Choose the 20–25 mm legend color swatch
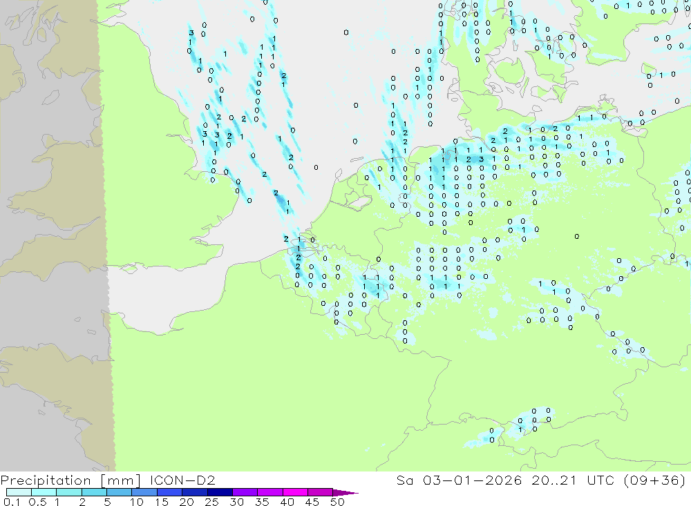The height and width of the screenshot is (506, 691). (x=195, y=492)
